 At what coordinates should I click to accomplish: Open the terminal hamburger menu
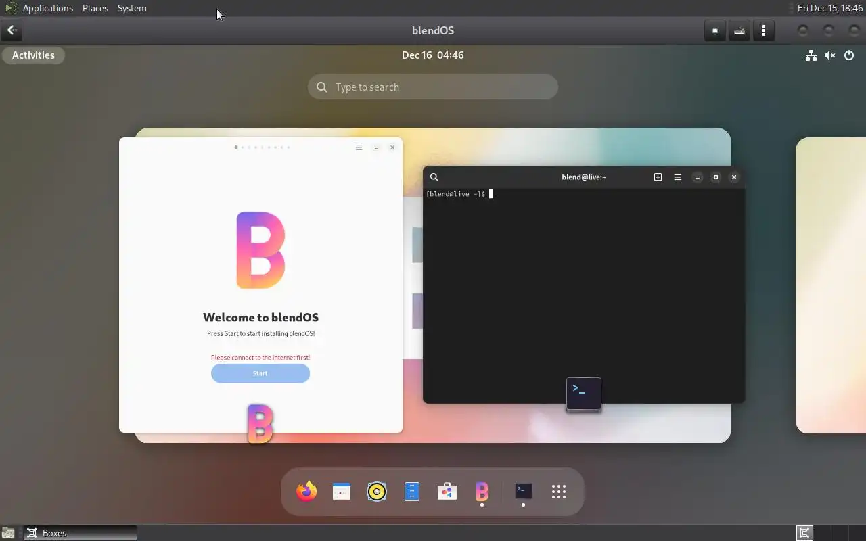point(677,177)
